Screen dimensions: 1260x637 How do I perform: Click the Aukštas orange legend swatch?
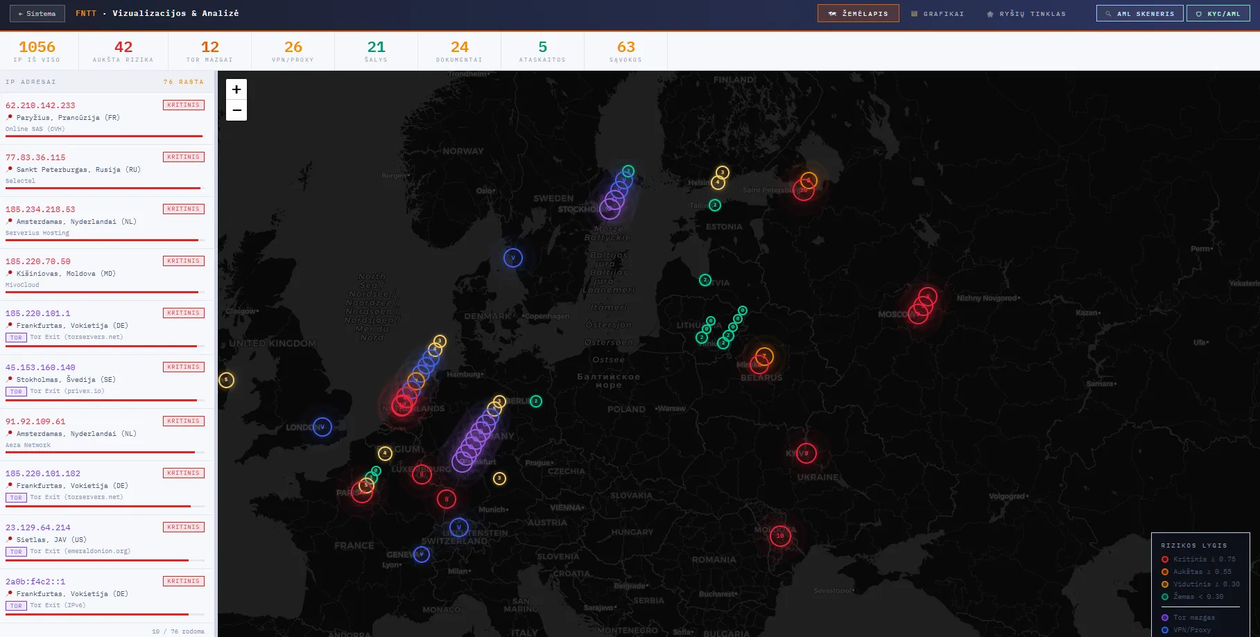[1165, 572]
